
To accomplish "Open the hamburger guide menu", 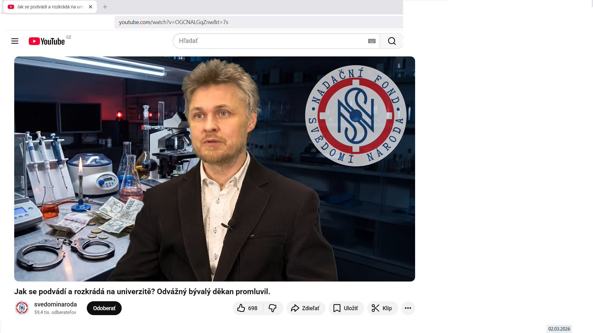I will tap(15, 41).
